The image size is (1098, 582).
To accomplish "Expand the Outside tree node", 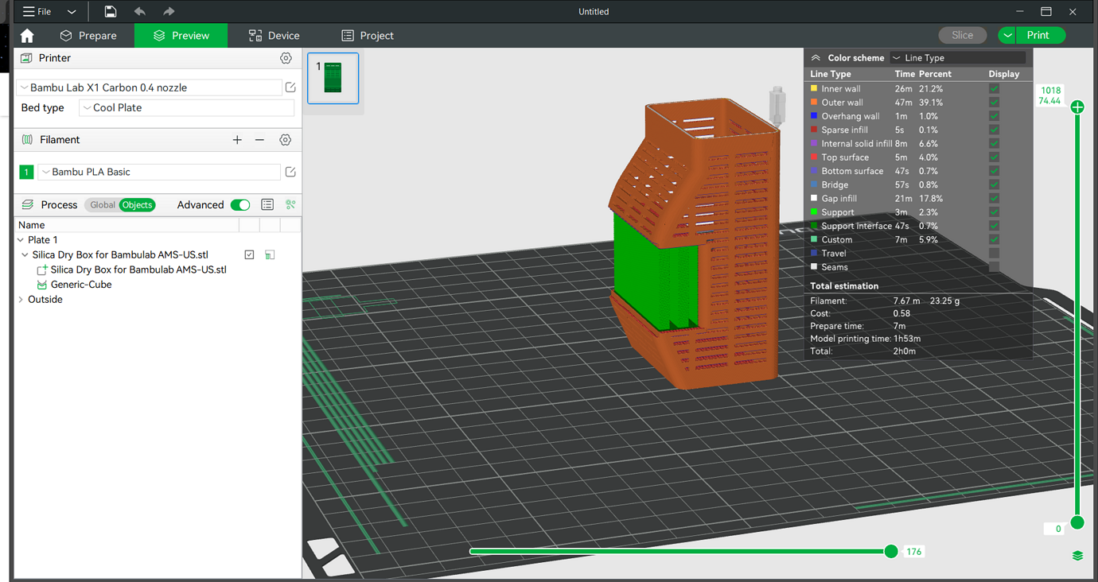I will pyautogui.click(x=21, y=300).
